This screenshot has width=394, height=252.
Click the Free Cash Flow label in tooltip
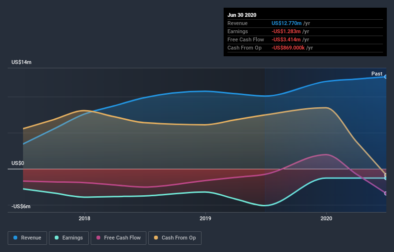point(246,39)
